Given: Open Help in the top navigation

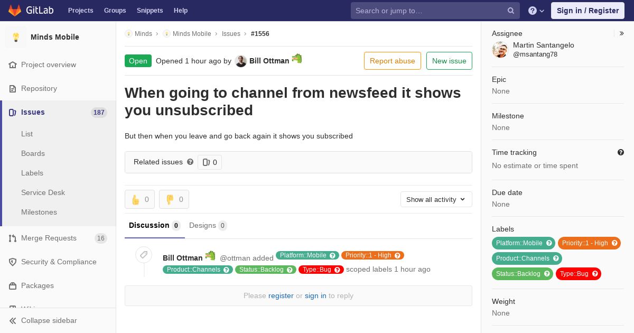Looking at the screenshot, I should coord(181,11).
